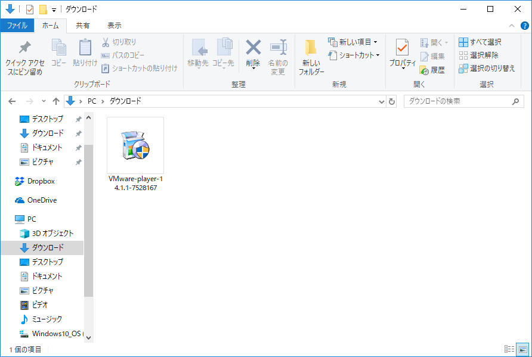532x357 pixels.
Task: Click navigation pane scroll down arrow
Action: pyautogui.click(x=88, y=337)
